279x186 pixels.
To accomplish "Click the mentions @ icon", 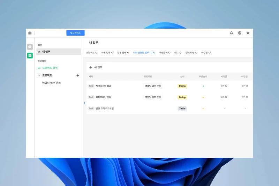I will [240, 33].
